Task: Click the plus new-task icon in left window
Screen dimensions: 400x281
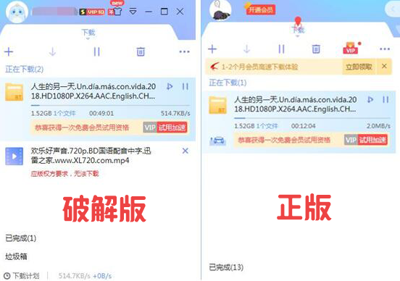Action: tap(9, 51)
